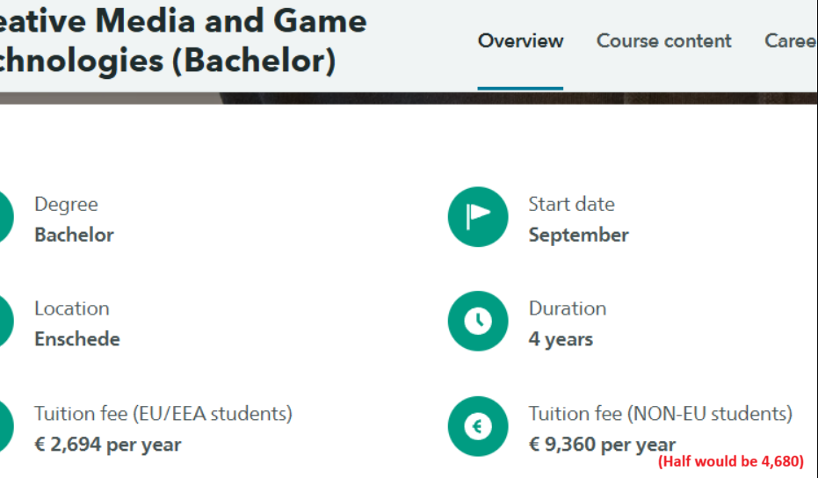Click the September start date value
This screenshot has height=478, width=818.
tap(578, 235)
